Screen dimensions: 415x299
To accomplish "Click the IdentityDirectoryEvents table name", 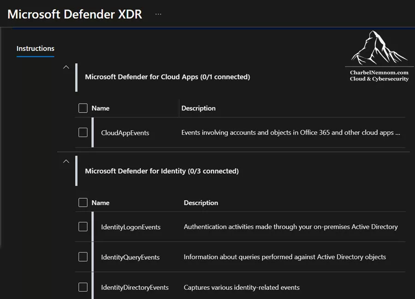I will tap(135, 287).
